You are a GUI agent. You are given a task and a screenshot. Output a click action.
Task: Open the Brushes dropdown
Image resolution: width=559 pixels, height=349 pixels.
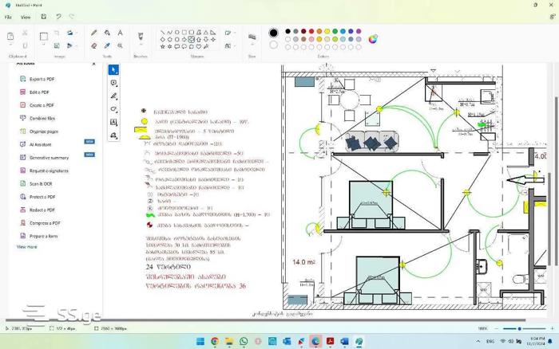[141, 39]
